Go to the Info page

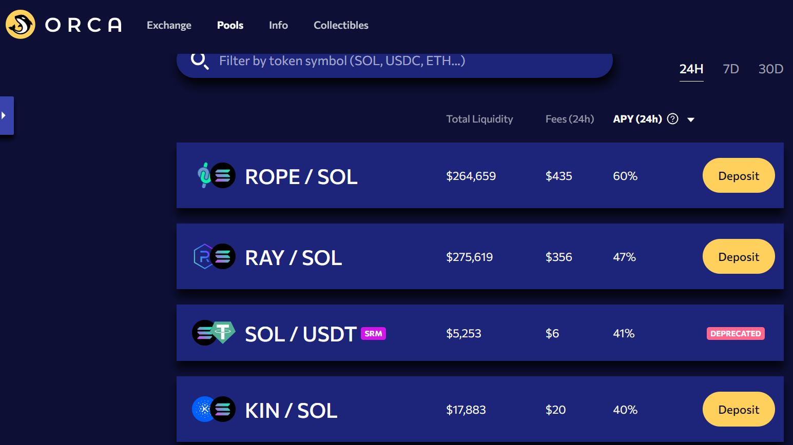coord(278,25)
